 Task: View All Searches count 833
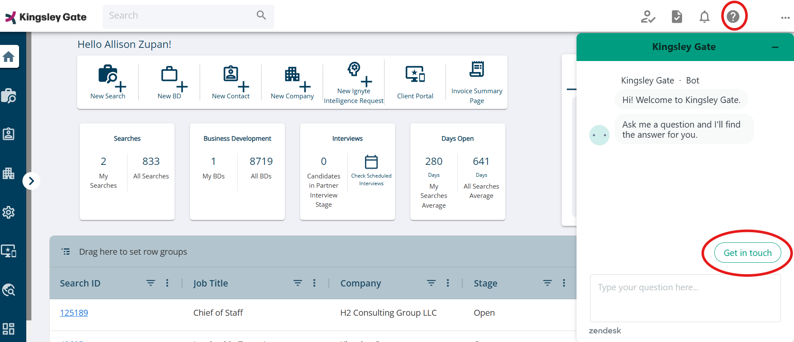pyautogui.click(x=151, y=161)
